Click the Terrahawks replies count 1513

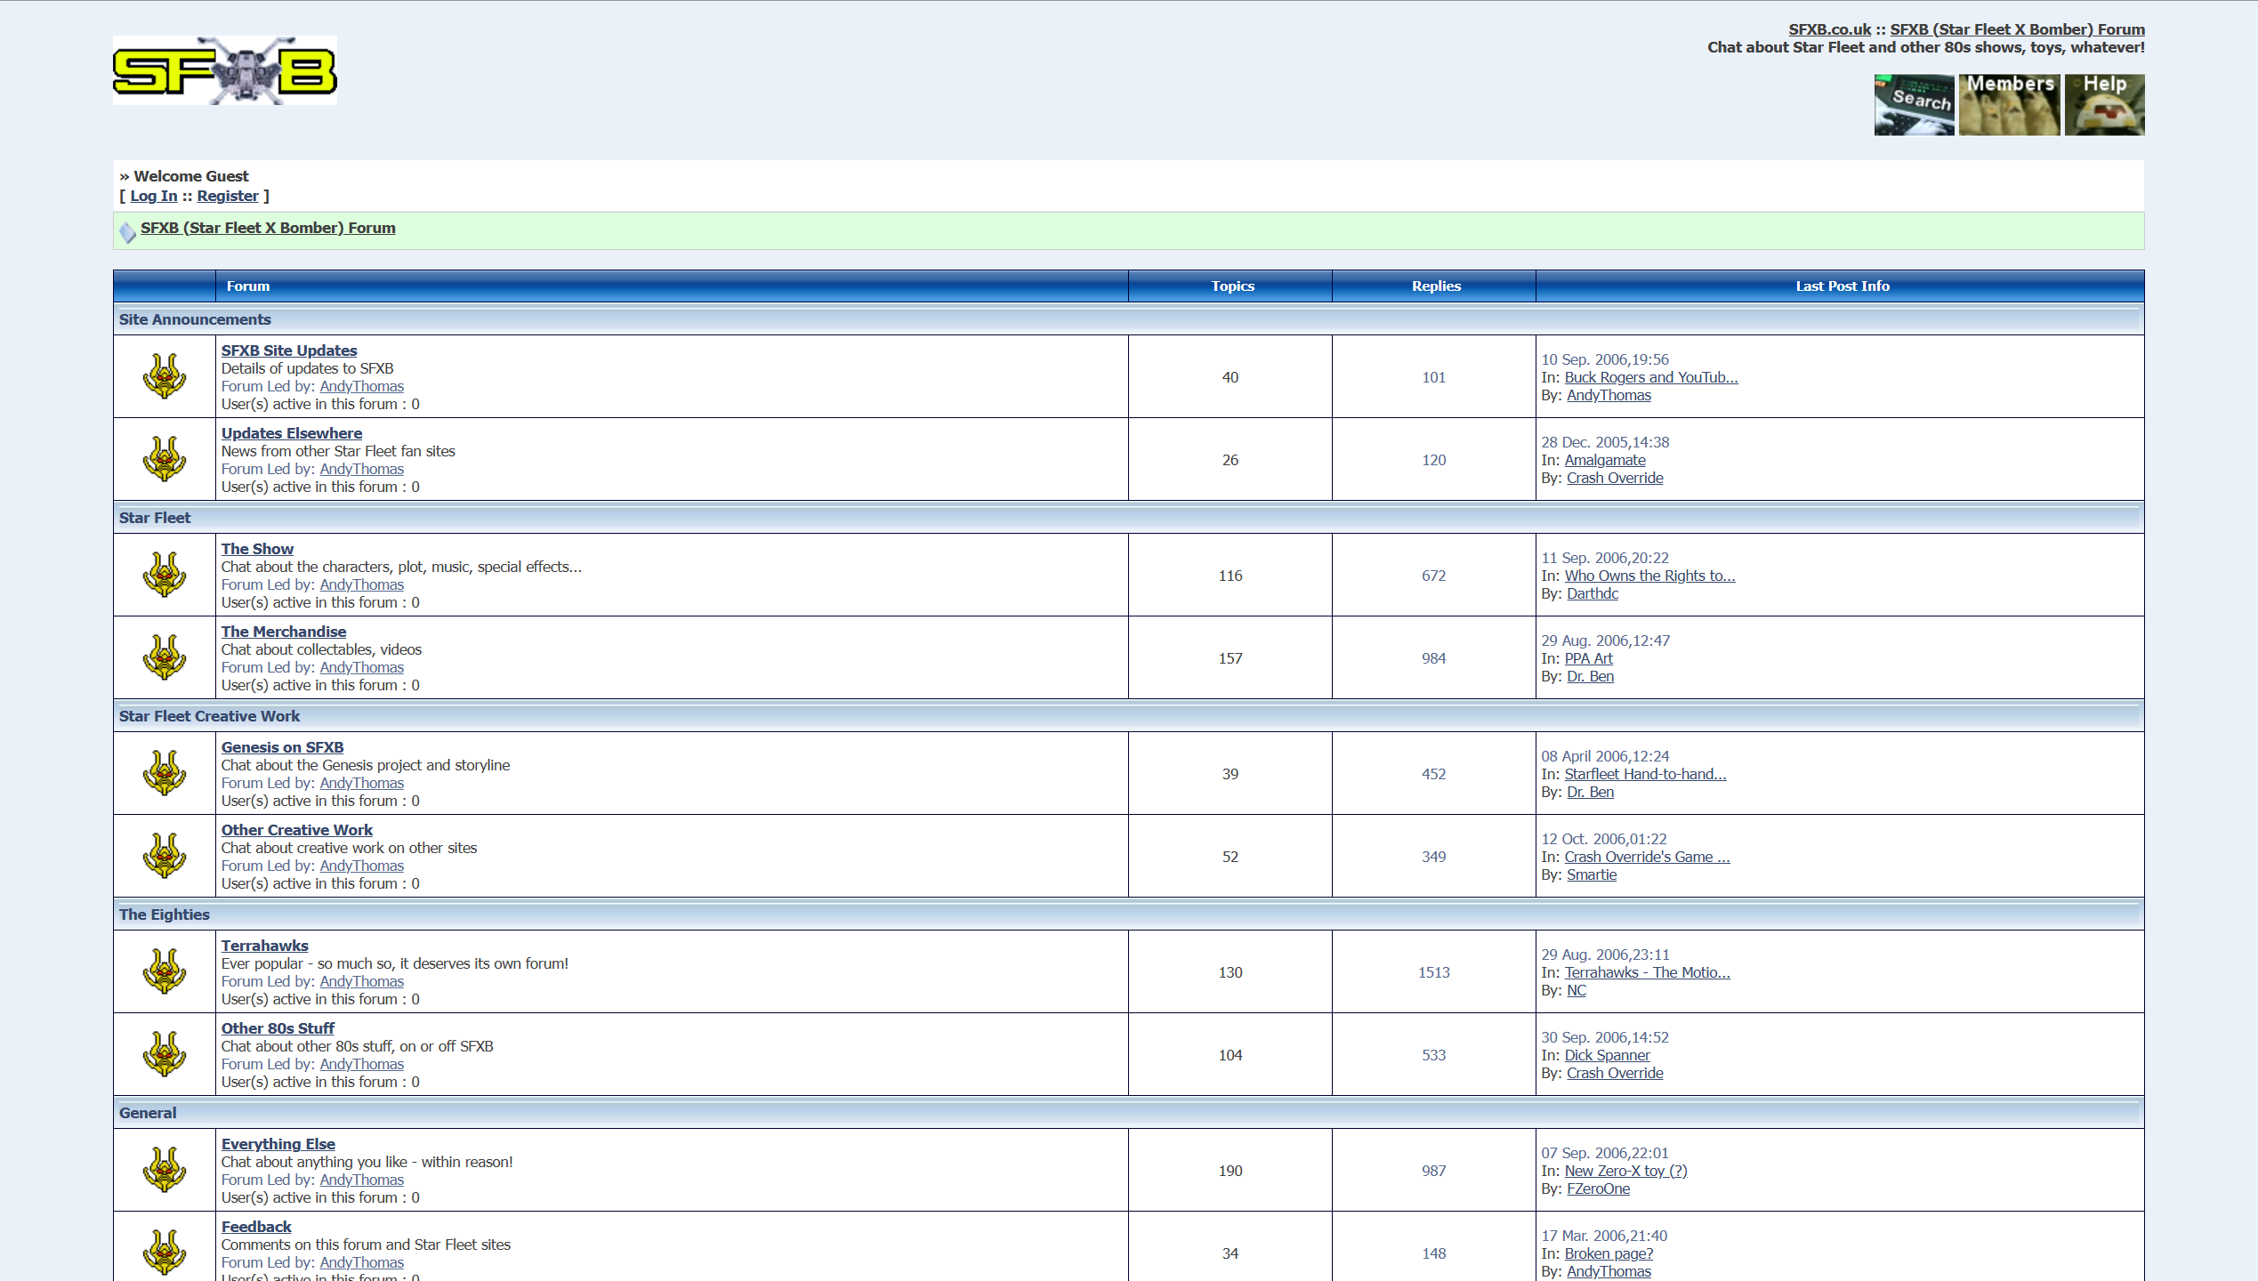click(x=1434, y=972)
